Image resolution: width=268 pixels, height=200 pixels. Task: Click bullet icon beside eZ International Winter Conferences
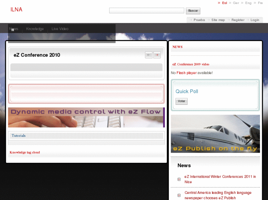(x=179, y=179)
